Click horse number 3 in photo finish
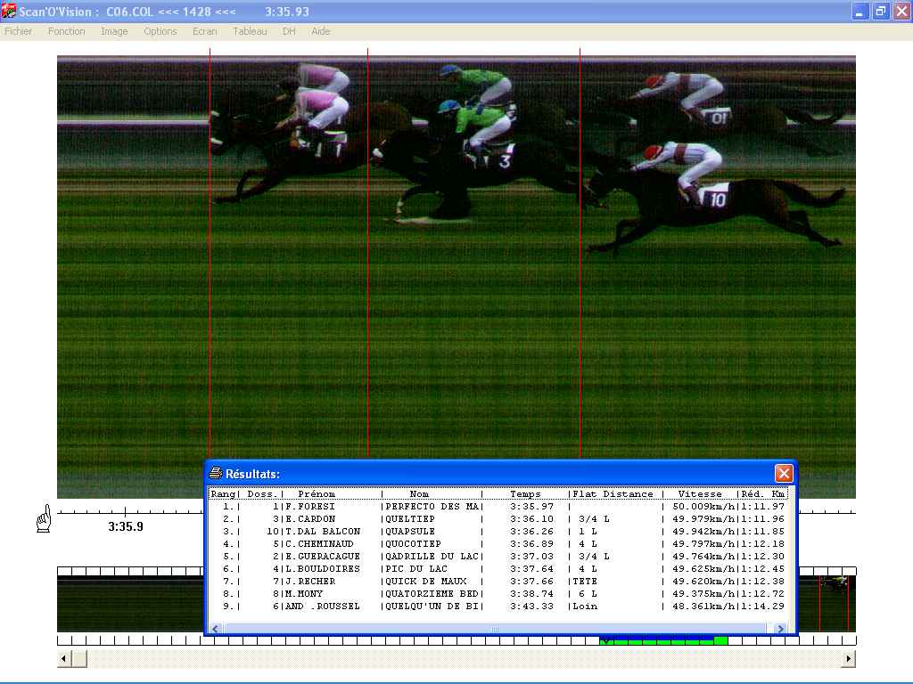Screen dimensions: 913x684 [505, 161]
